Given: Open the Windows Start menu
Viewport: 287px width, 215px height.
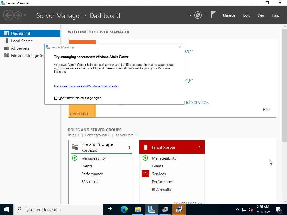Looking at the screenshot, I should (7, 209).
